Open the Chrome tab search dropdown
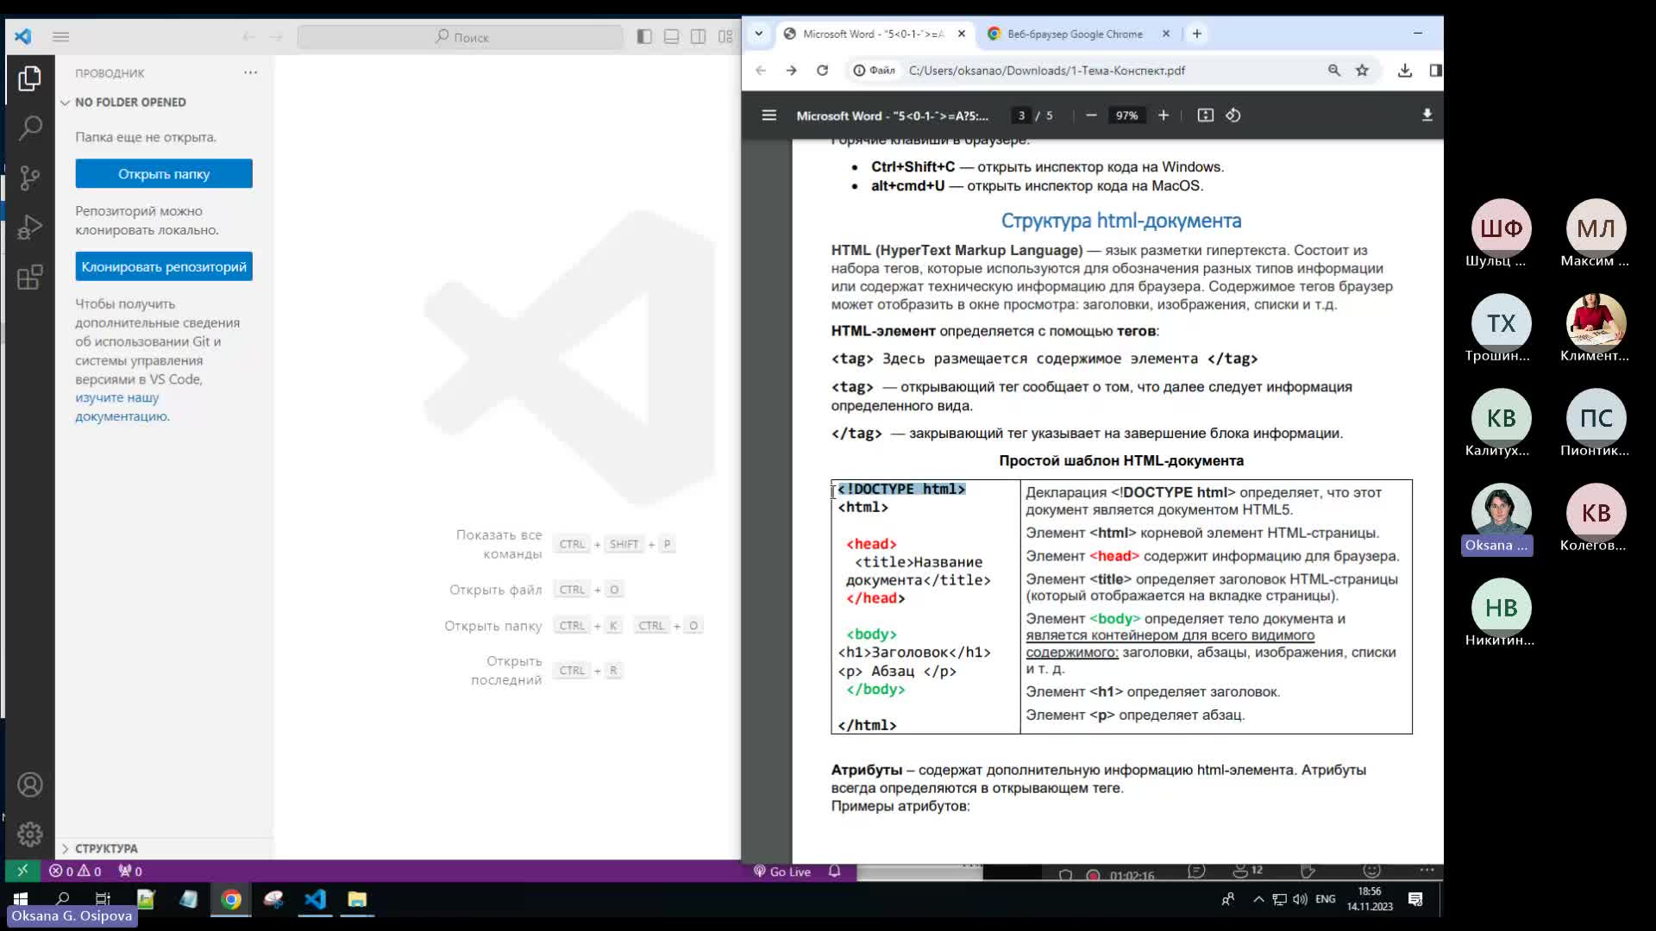This screenshot has height=931, width=1656. pyautogui.click(x=758, y=34)
